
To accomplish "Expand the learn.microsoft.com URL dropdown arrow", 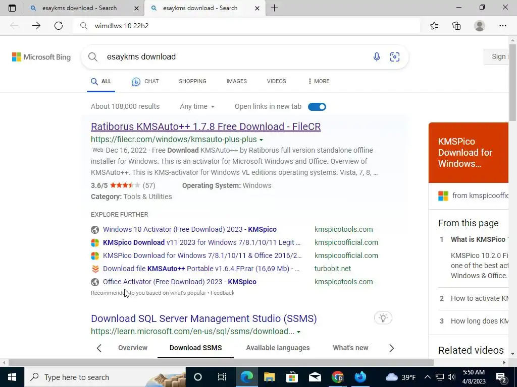I will pyautogui.click(x=299, y=332).
